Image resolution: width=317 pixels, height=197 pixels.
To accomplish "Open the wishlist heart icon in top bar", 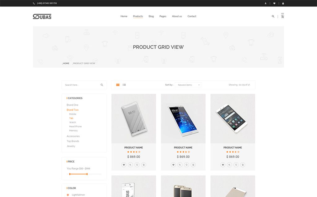I will click(x=274, y=3).
